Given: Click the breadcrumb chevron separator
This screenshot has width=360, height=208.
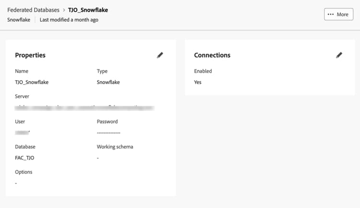Looking at the screenshot, I should (x=64, y=10).
